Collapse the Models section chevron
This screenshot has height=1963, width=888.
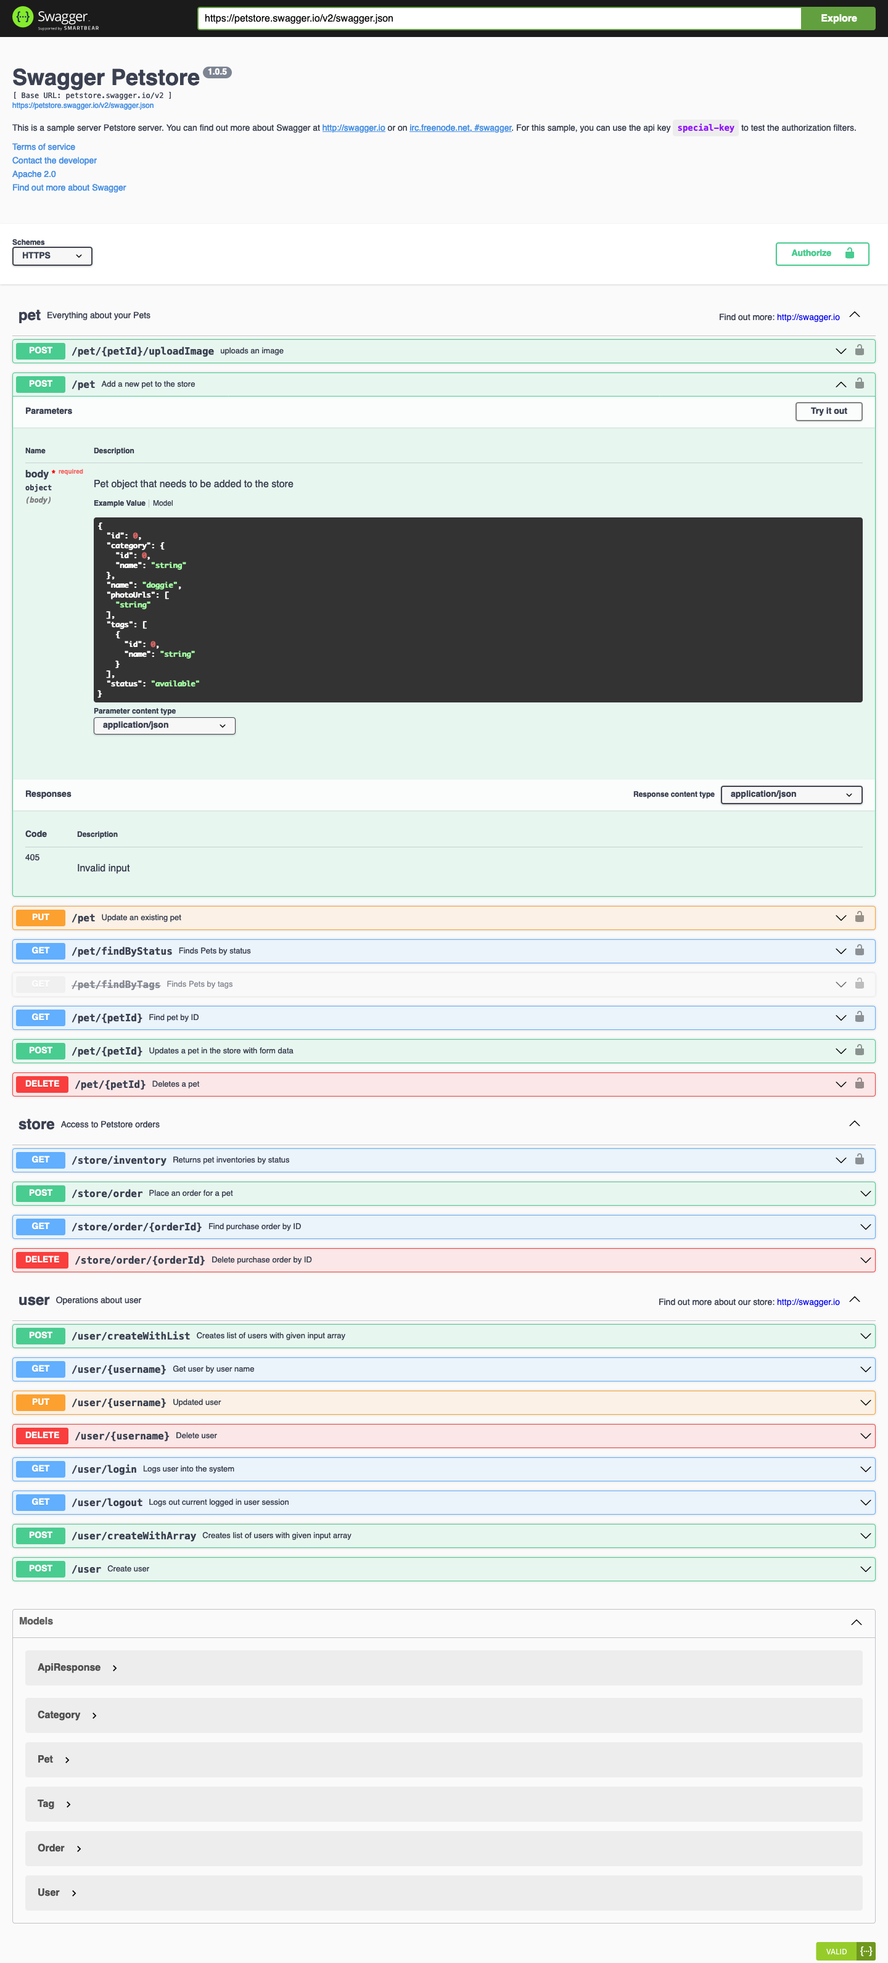click(856, 1621)
